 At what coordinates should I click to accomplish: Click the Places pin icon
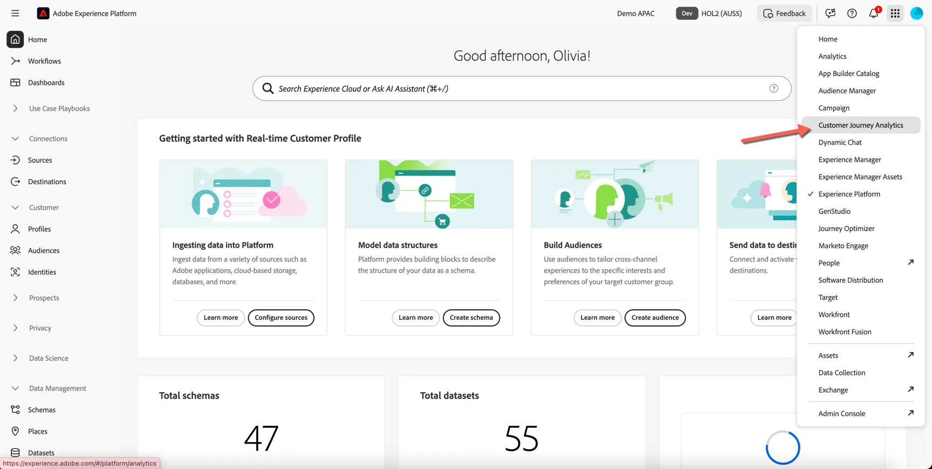(x=15, y=431)
